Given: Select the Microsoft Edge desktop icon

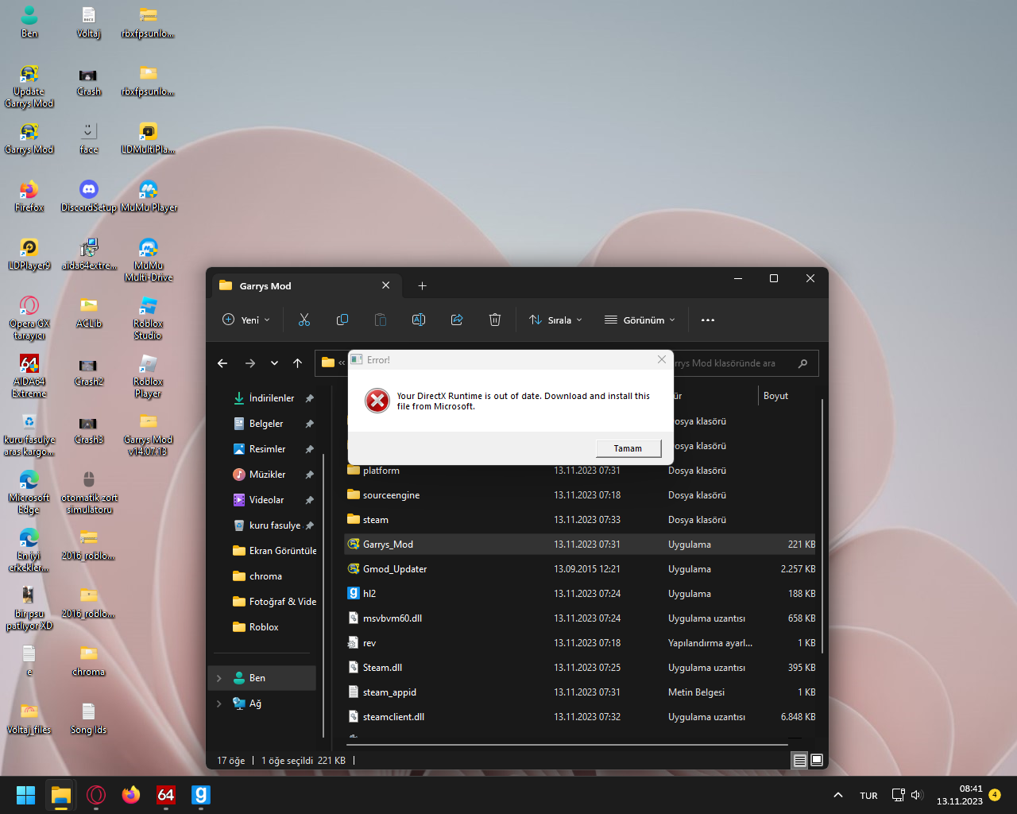Looking at the screenshot, I should [29, 492].
